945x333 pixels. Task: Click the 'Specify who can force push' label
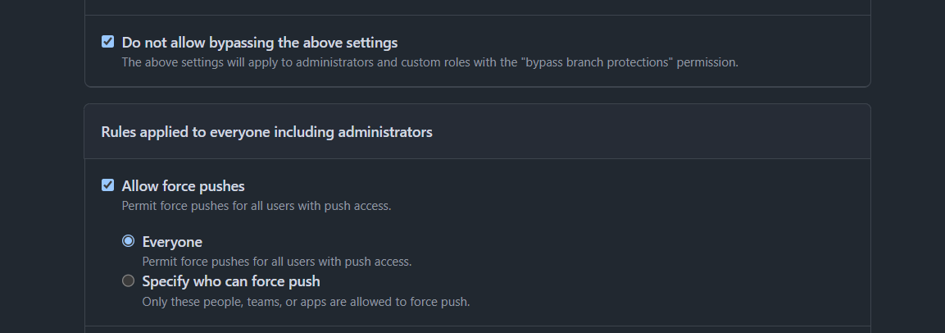click(x=230, y=281)
